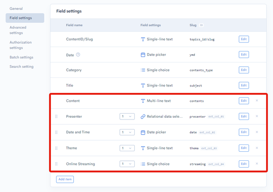Click the link icon in the Presenter row
This screenshot has width=273, height=192.
point(143,116)
